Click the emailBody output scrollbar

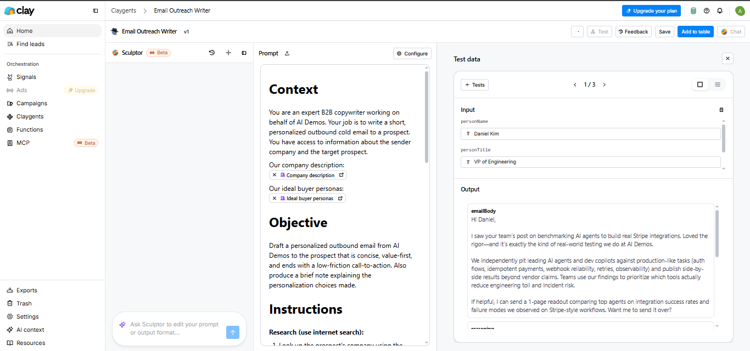coord(717,233)
